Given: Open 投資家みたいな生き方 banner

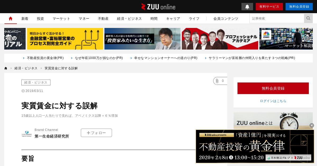Looking at the screenshot, I should (142, 39).
